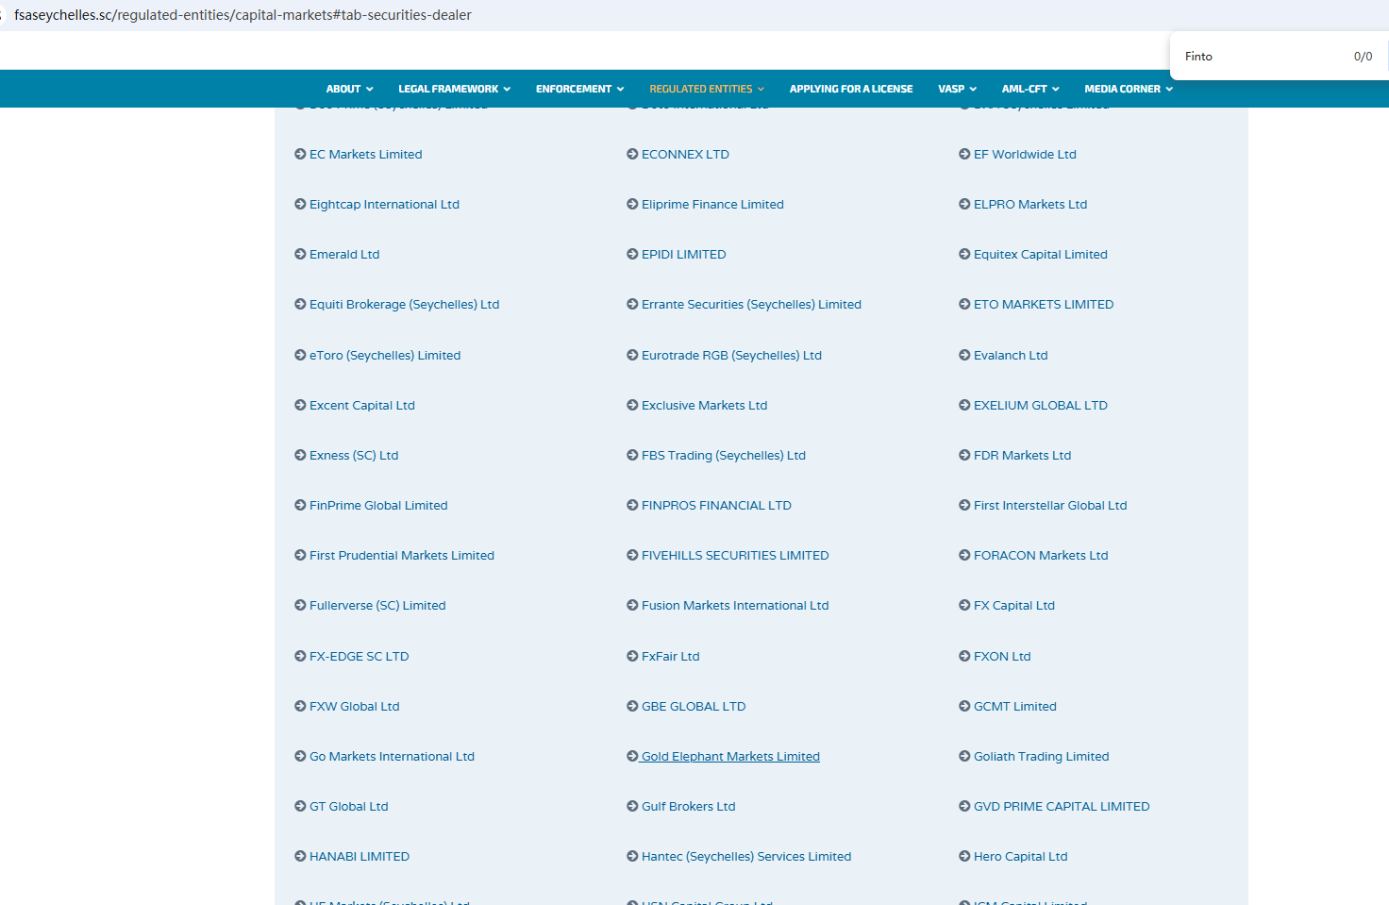Viewport: 1389px width, 905px height.
Task: Click the arrow icon beside eToro (Seychelles) Limited
Action: tap(300, 355)
